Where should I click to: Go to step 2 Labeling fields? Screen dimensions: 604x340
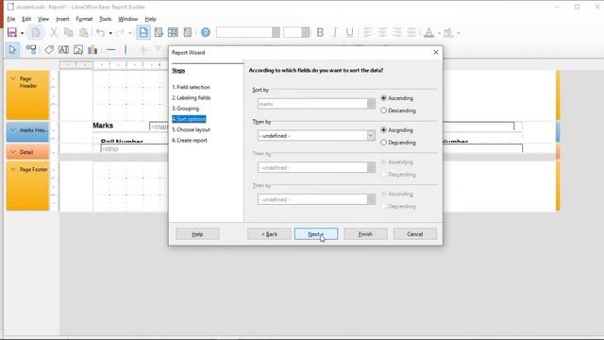pos(191,98)
